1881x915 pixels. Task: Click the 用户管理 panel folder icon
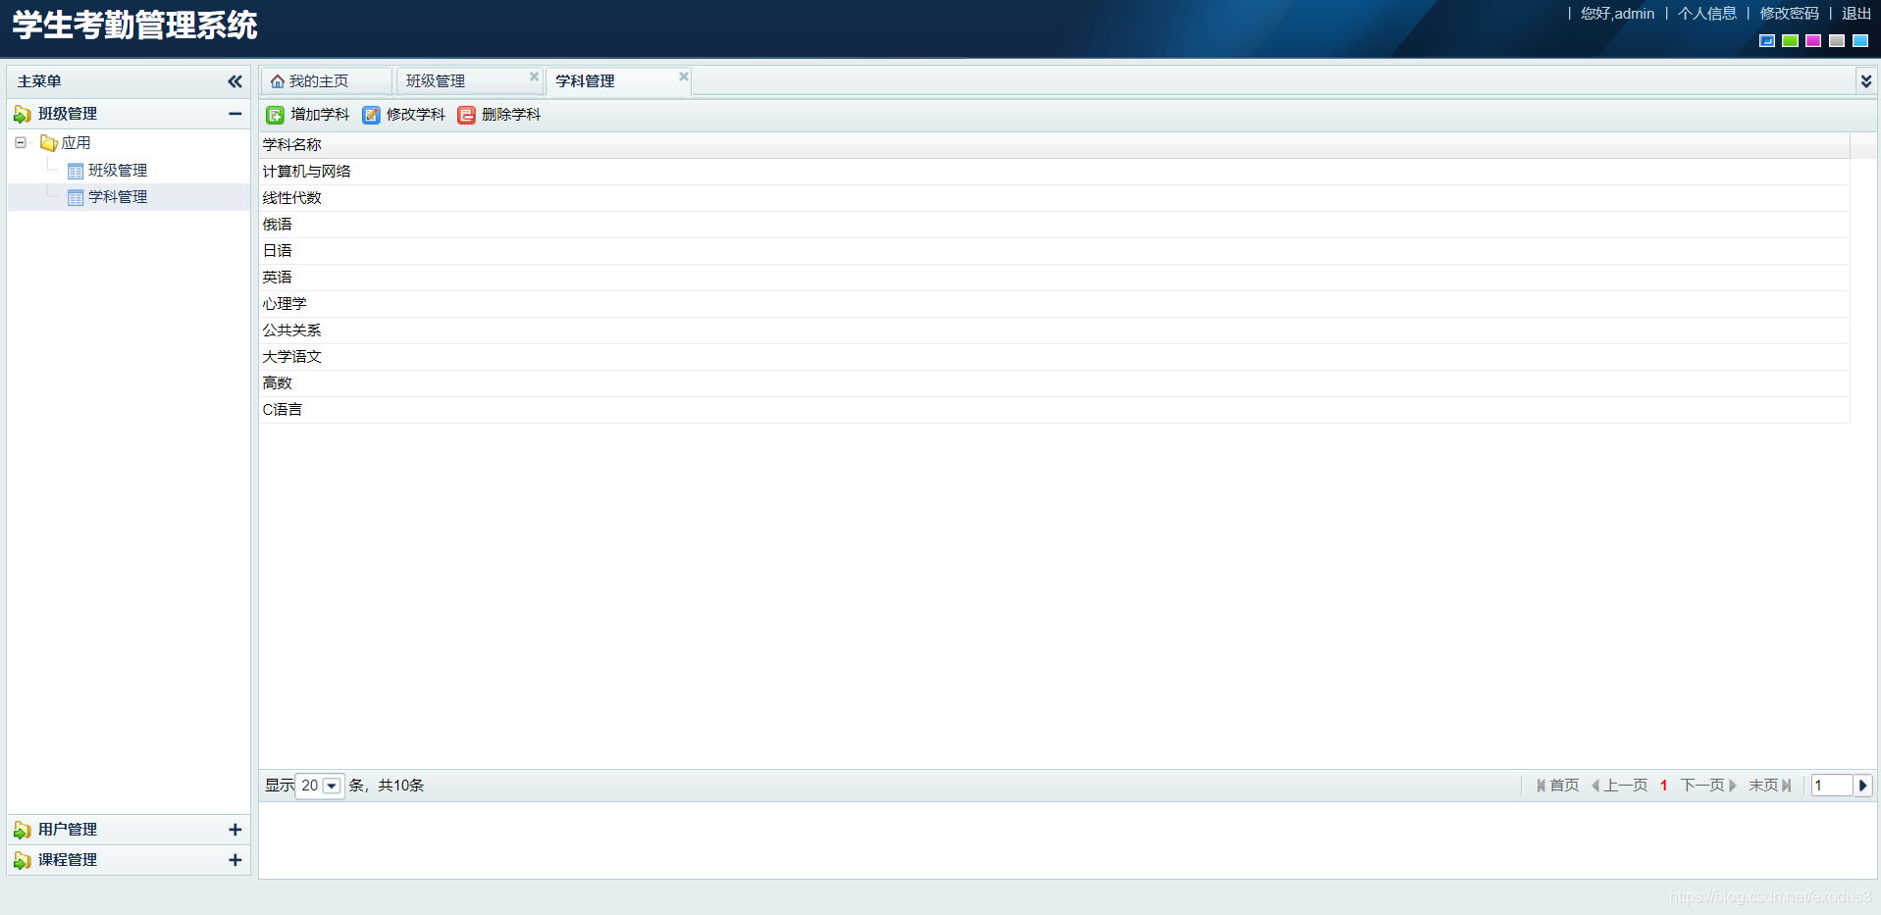(22, 831)
